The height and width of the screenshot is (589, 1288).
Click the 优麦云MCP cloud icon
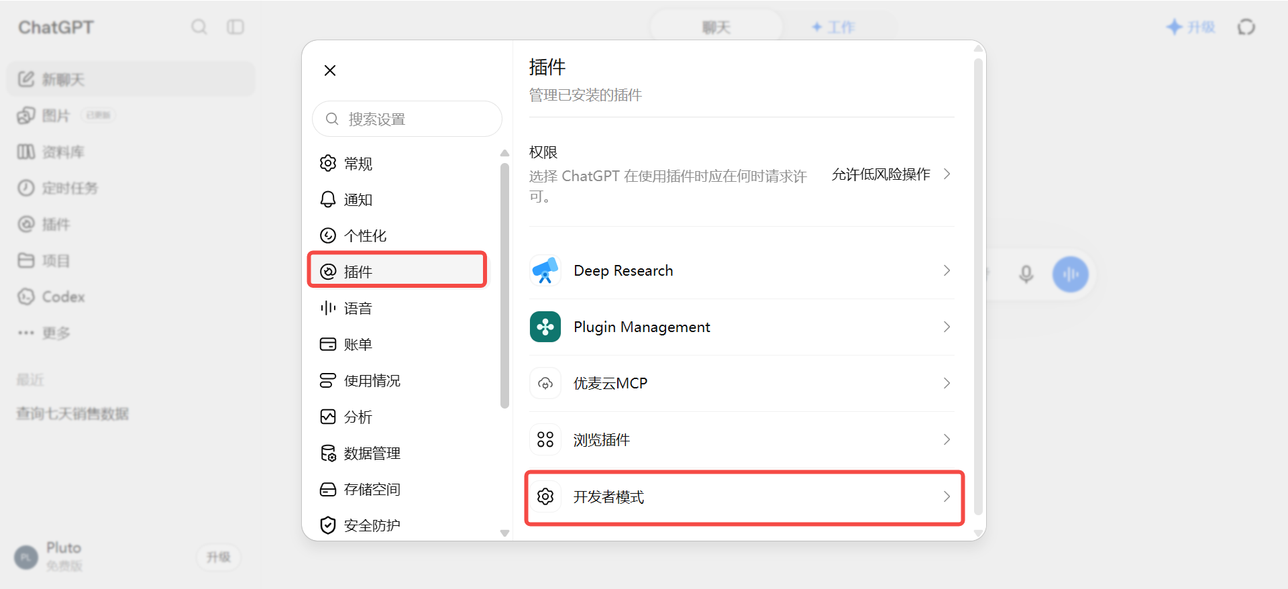click(x=545, y=383)
